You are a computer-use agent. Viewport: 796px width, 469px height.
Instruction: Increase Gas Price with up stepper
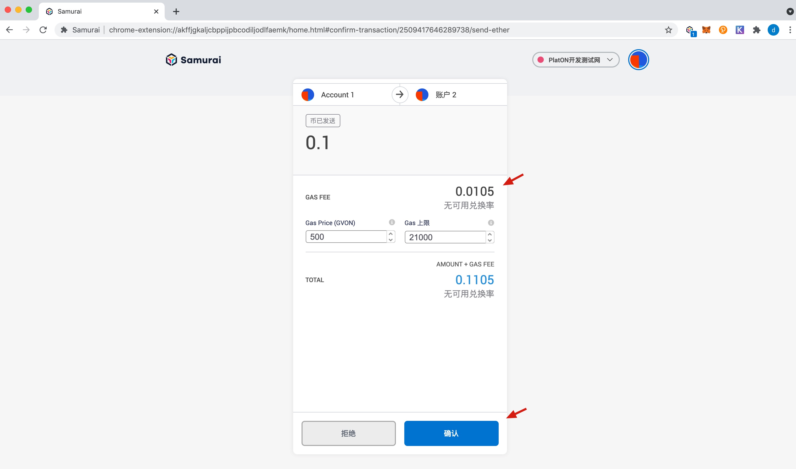click(391, 234)
